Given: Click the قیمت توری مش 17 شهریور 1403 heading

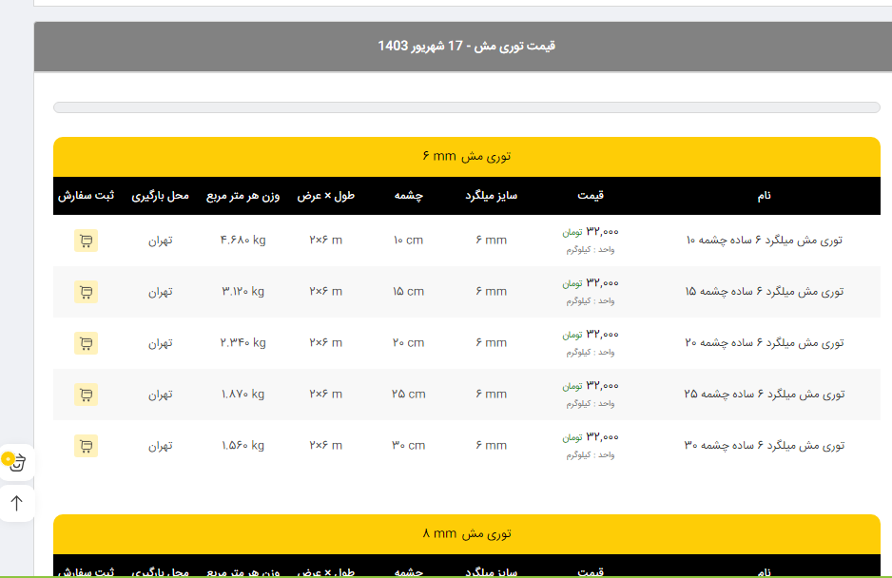Looking at the screenshot, I should tap(467, 46).
